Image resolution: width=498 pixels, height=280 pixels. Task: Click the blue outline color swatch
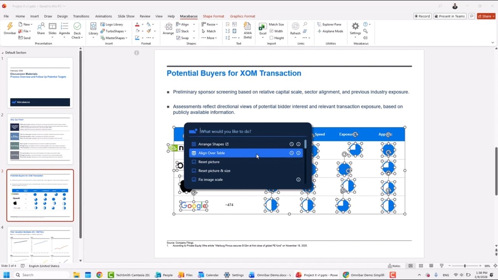point(137,38)
